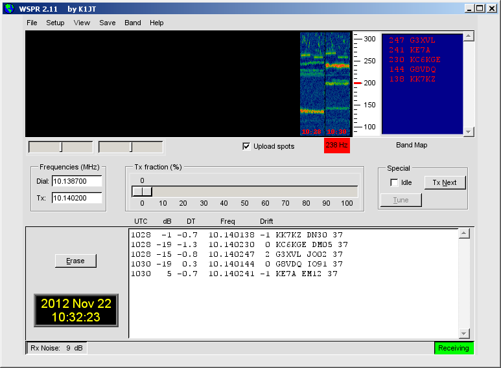The height and width of the screenshot is (368, 501).
Task: Click the red 238 Hz frequency indicator
Action: tap(337, 146)
